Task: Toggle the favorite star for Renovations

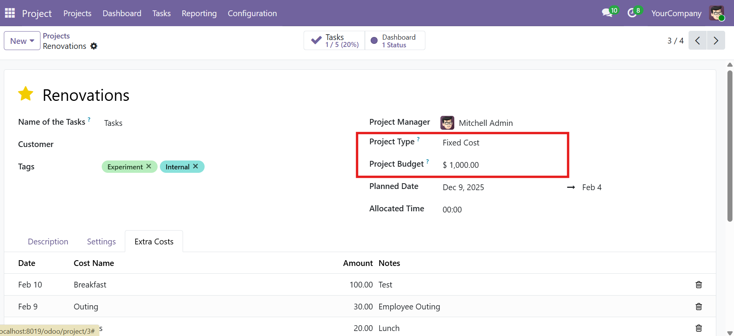Action: (x=26, y=94)
